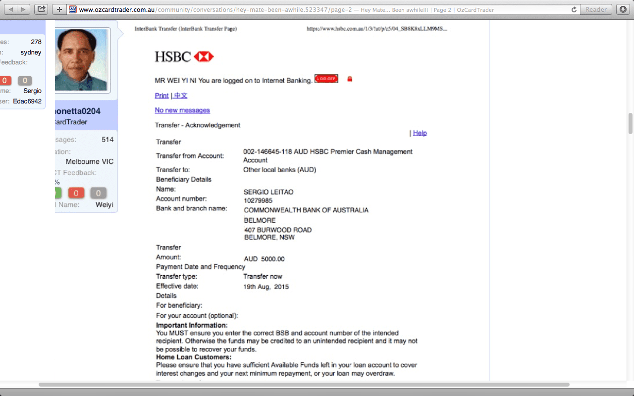Viewport: 634px width, 396px height.
Task: Click the vertical scrollbar thumb
Action: (631, 123)
